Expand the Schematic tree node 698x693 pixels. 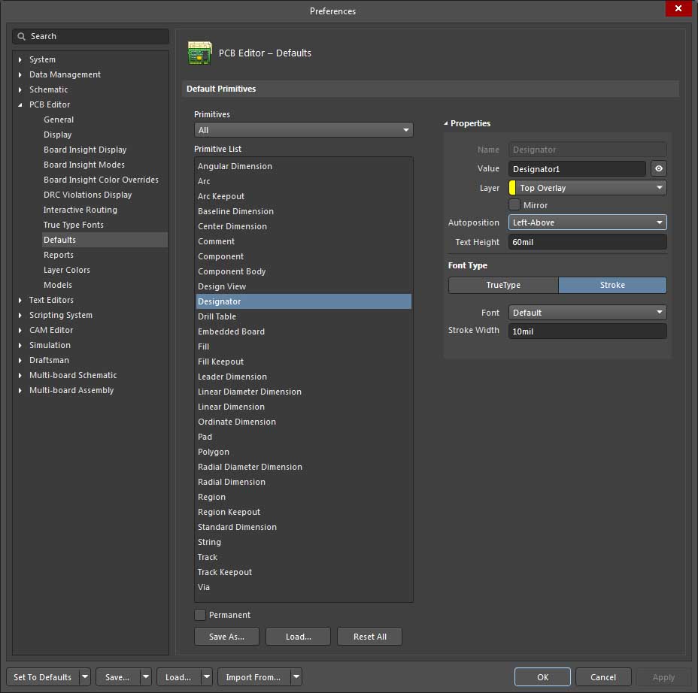point(20,89)
